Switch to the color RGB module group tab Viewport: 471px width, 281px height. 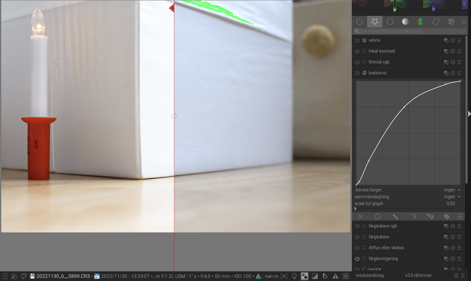[421, 22]
